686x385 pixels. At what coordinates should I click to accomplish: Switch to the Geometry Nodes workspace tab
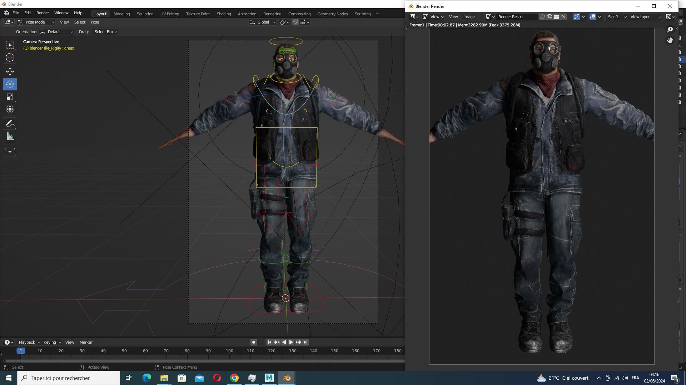click(332, 14)
